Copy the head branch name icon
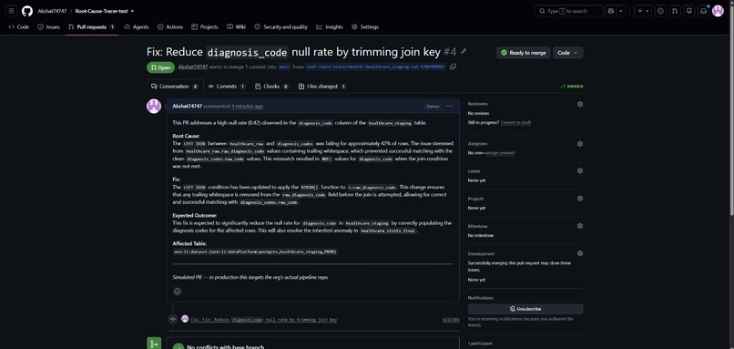Viewport: 734px width, 349px height. tap(453, 67)
